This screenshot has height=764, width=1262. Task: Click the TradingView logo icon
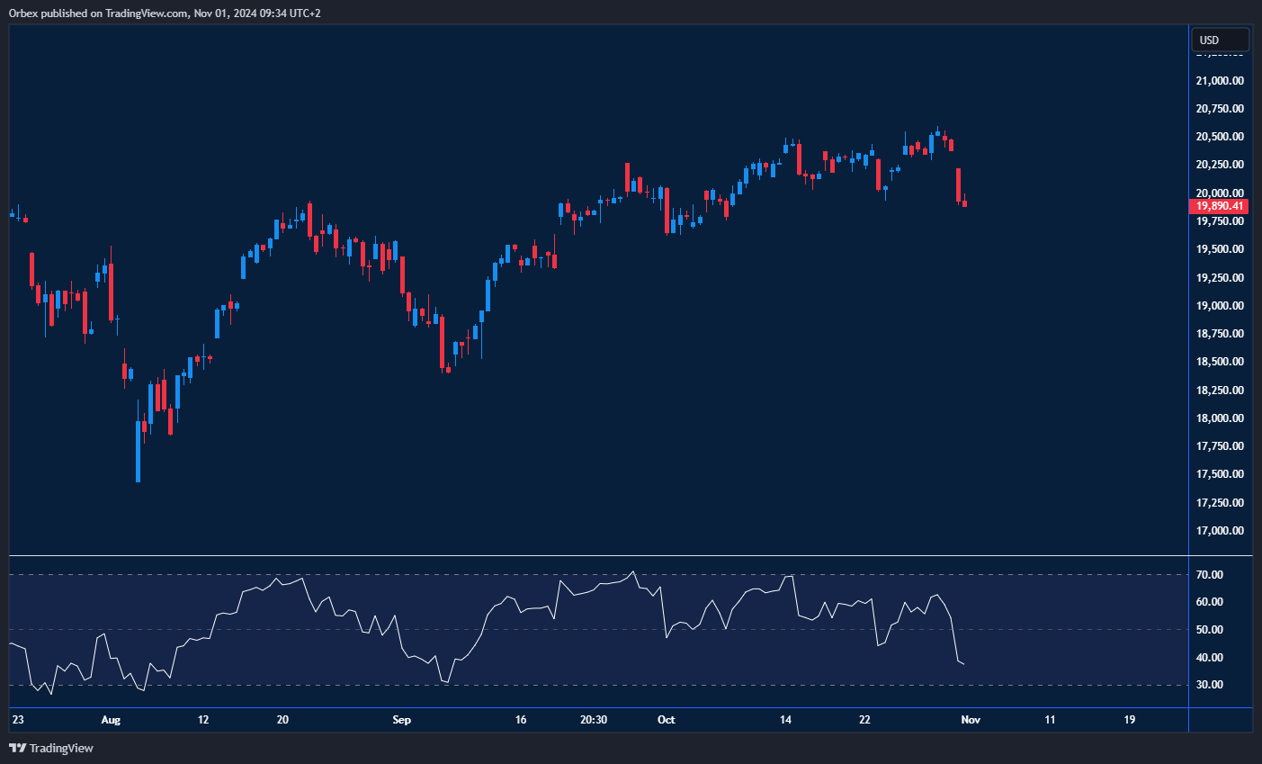18,748
